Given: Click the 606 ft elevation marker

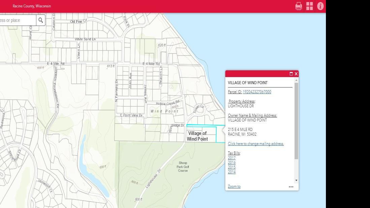Looking at the screenshot, I should (x=138, y=199).
